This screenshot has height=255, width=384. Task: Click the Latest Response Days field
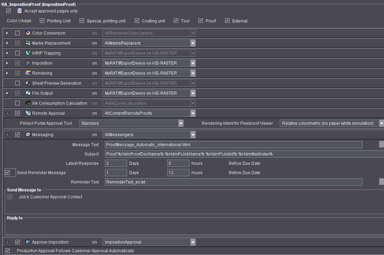(x=116, y=163)
